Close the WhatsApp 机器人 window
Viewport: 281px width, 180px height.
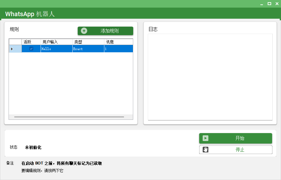pyautogui.click(x=277, y=4)
